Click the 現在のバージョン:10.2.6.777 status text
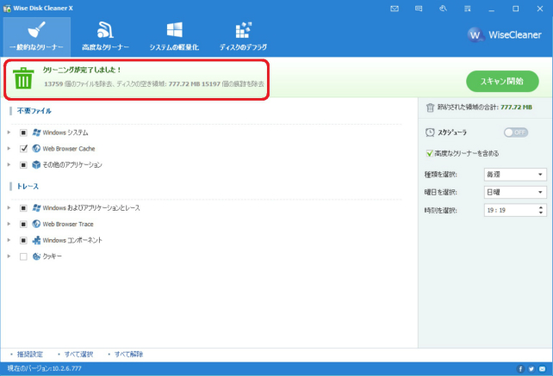553x376 pixels. pos(45,368)
